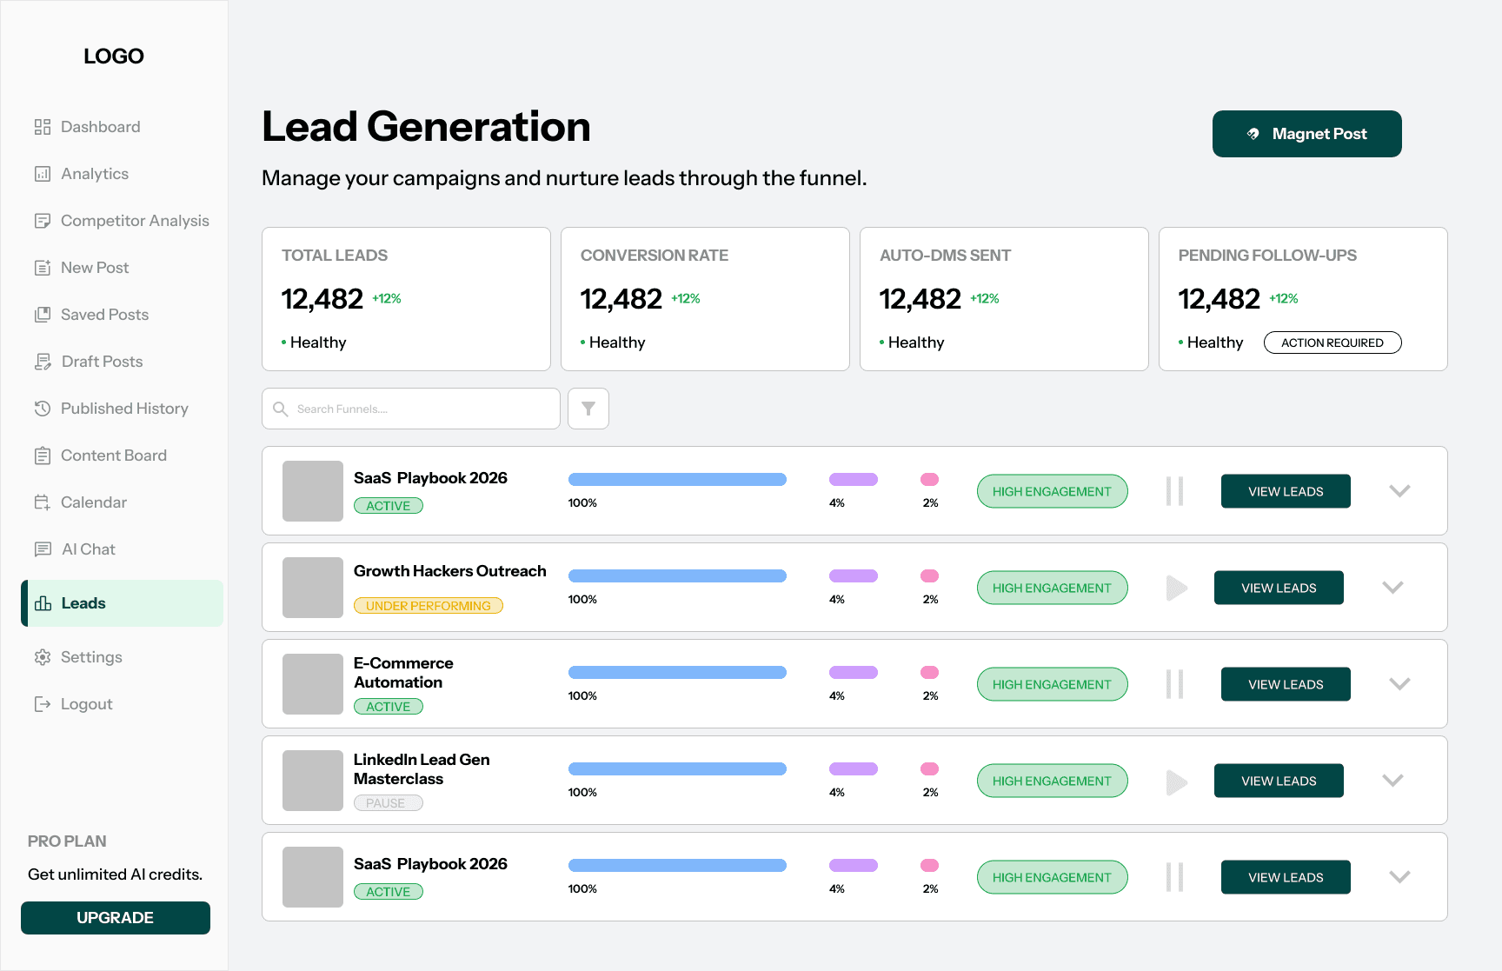Viewport: 1502px width, 971px height.
Task: Click purple 4% bar in E-Commerce Automation row
Action: click(x=854, y=672)
